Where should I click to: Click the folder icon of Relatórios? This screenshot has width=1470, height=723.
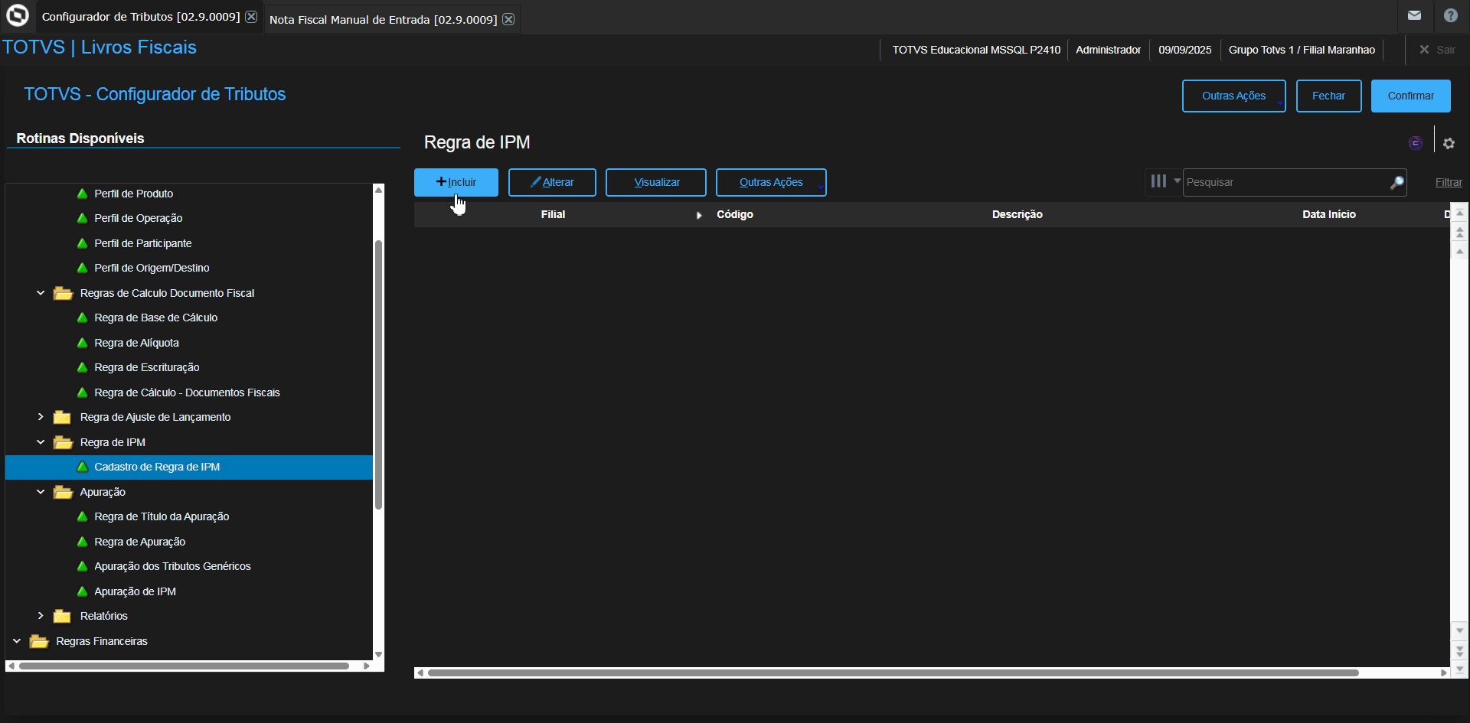[x=62, y=616]
